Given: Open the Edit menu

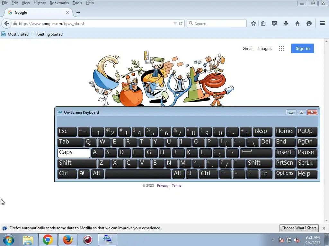Looking at the screenshot, I should pos(14,3).
